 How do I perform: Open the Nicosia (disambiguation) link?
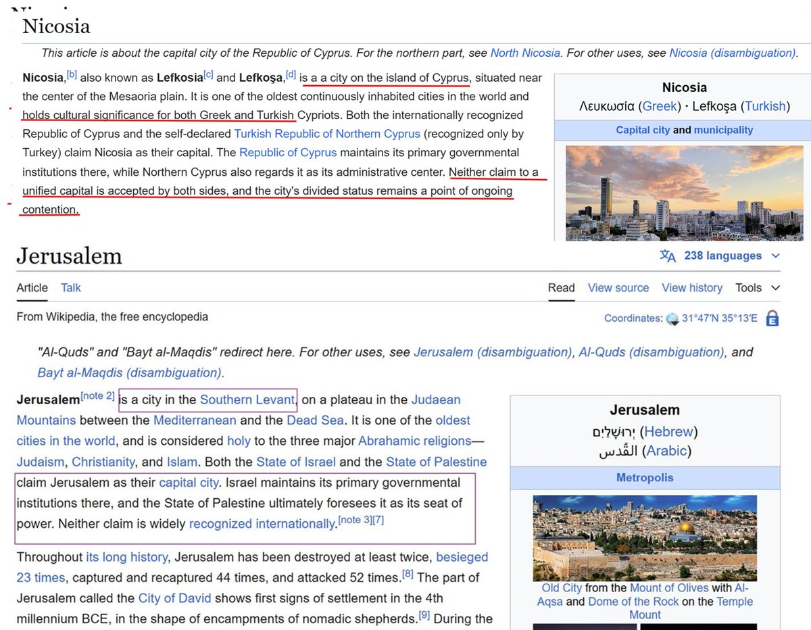[x=733, y=53]
